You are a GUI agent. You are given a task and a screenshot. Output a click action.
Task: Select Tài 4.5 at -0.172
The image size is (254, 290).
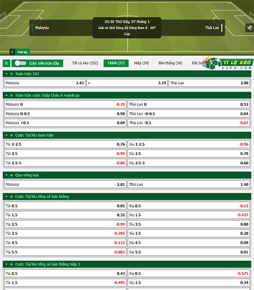[x=65, y=243]
